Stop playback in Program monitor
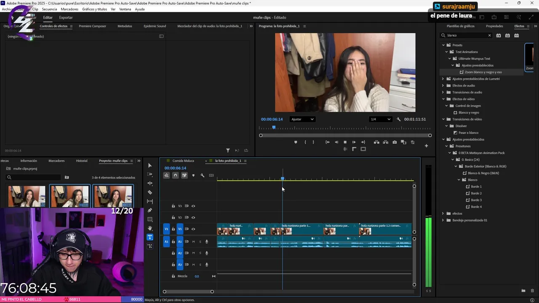This screenshot has width=539, height=303. tap(345, 142)
